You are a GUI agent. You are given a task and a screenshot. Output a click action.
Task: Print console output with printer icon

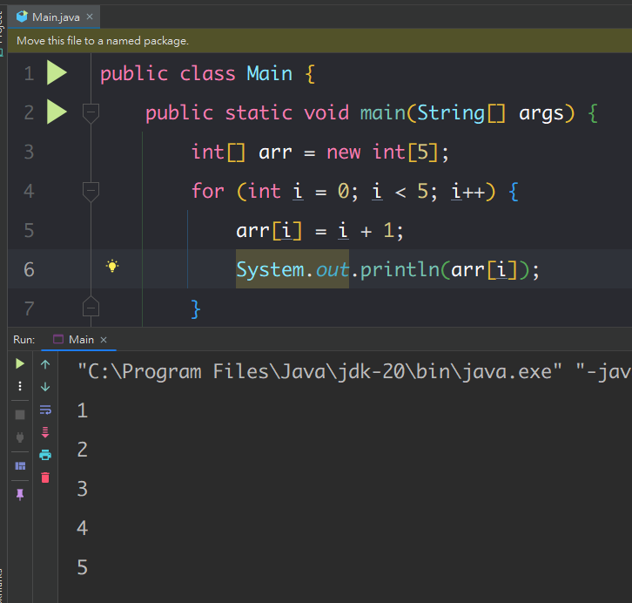point(45,455)
